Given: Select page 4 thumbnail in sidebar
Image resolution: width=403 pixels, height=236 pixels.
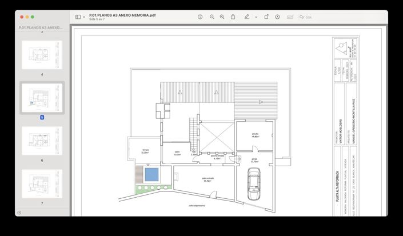Looking at the screenshot, I should pos(42,55).
